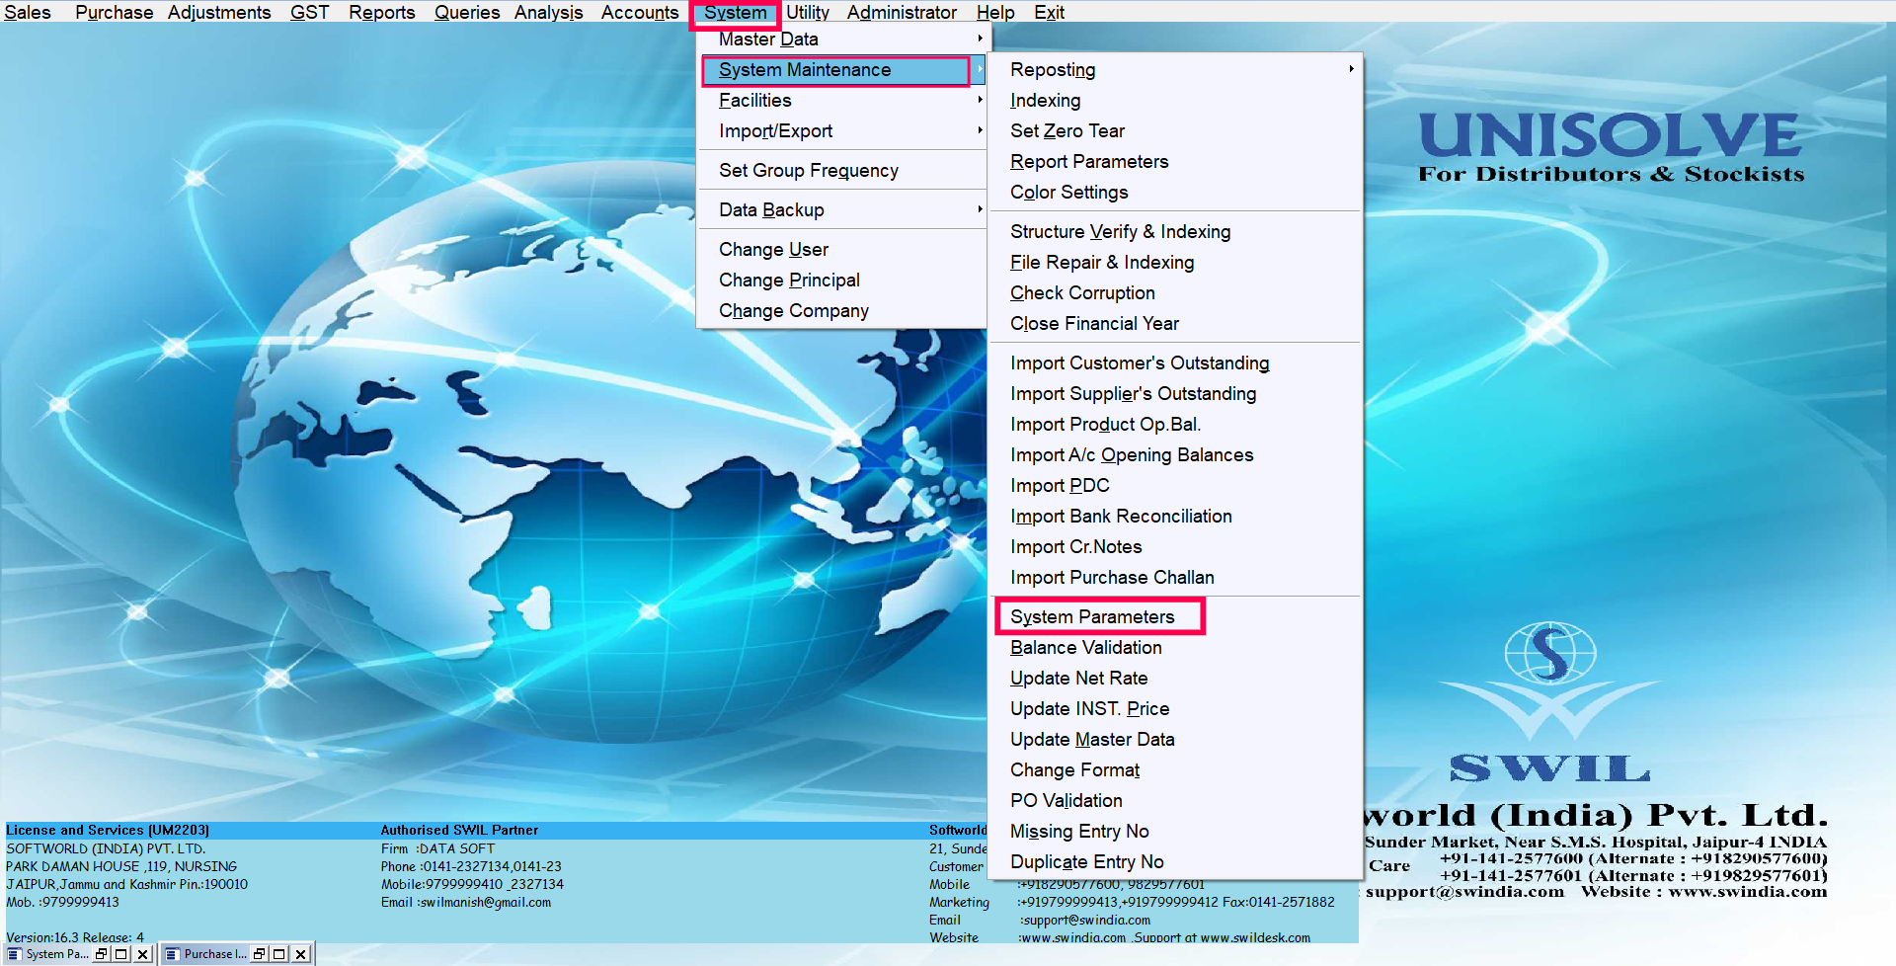Open the Reports menu
Screen dimensions: 1896x966
381,12
